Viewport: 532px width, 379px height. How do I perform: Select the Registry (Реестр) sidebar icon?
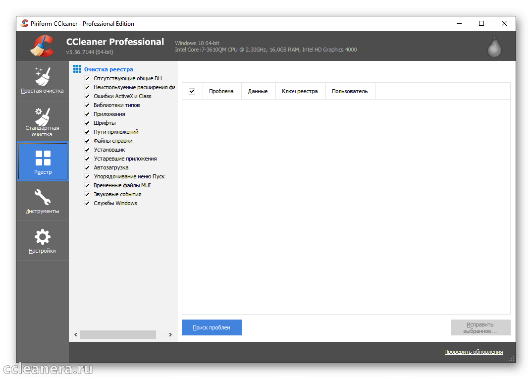tap(43, 161)
